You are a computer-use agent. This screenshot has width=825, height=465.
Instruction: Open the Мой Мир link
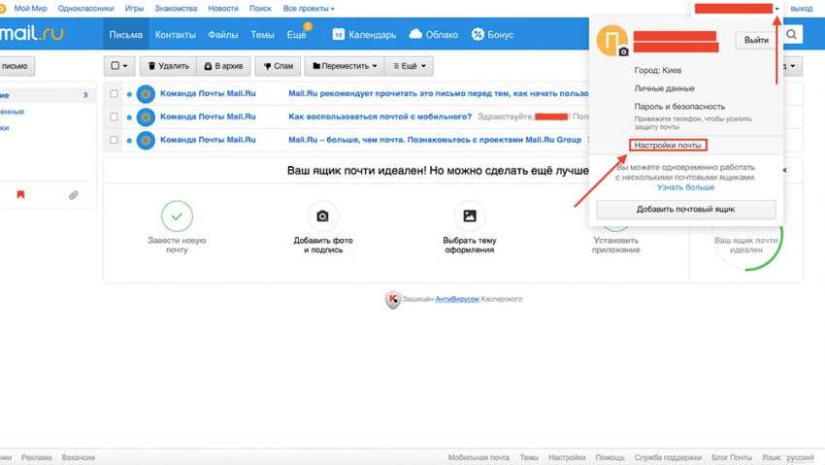30,9
